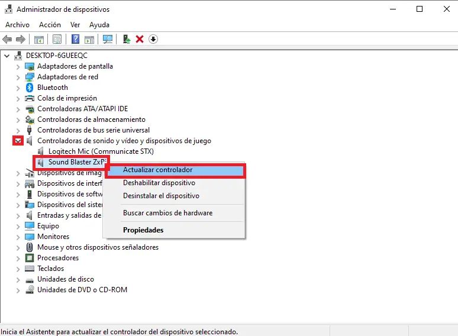Viewport: 458px width, 336px height.
Task: Collapse Controladoras de sonido y vídeo category
Action: coord(18,141)
